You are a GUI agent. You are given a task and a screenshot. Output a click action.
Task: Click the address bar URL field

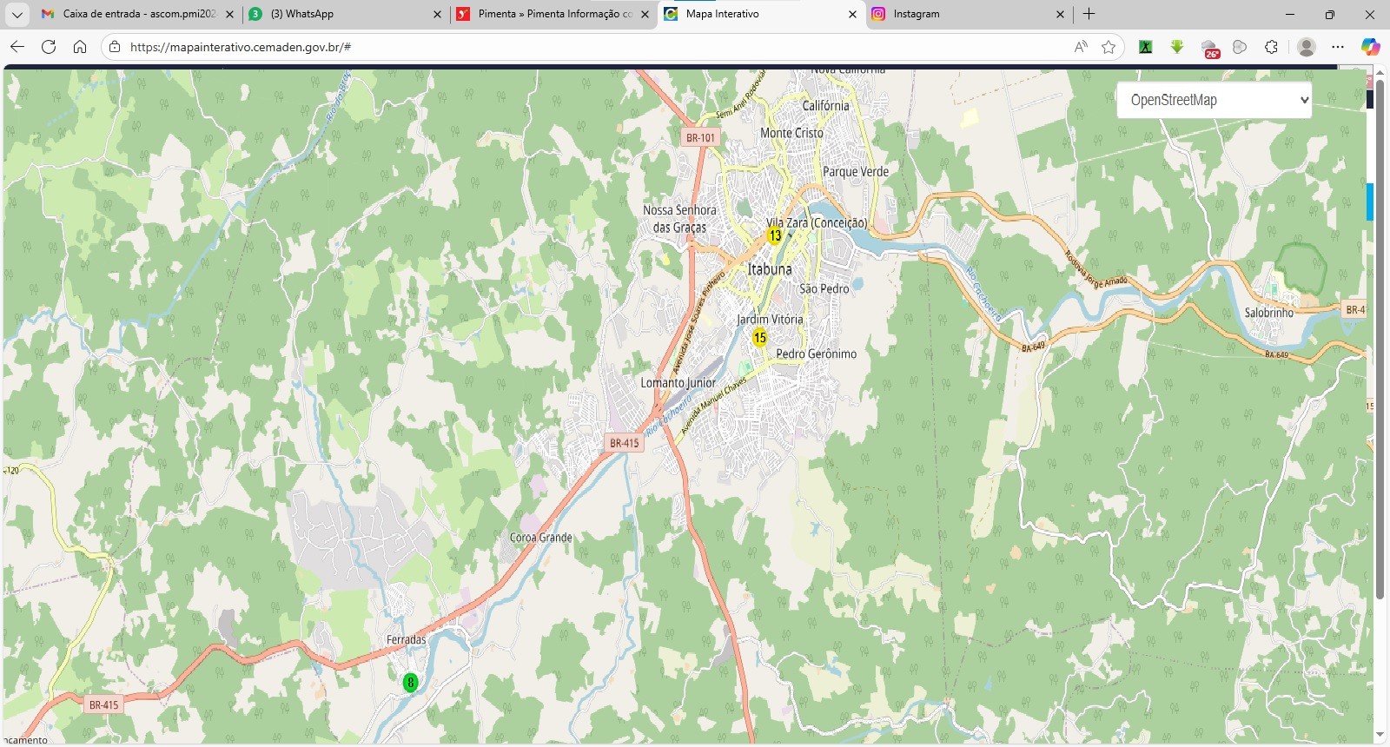coord(591,47)
